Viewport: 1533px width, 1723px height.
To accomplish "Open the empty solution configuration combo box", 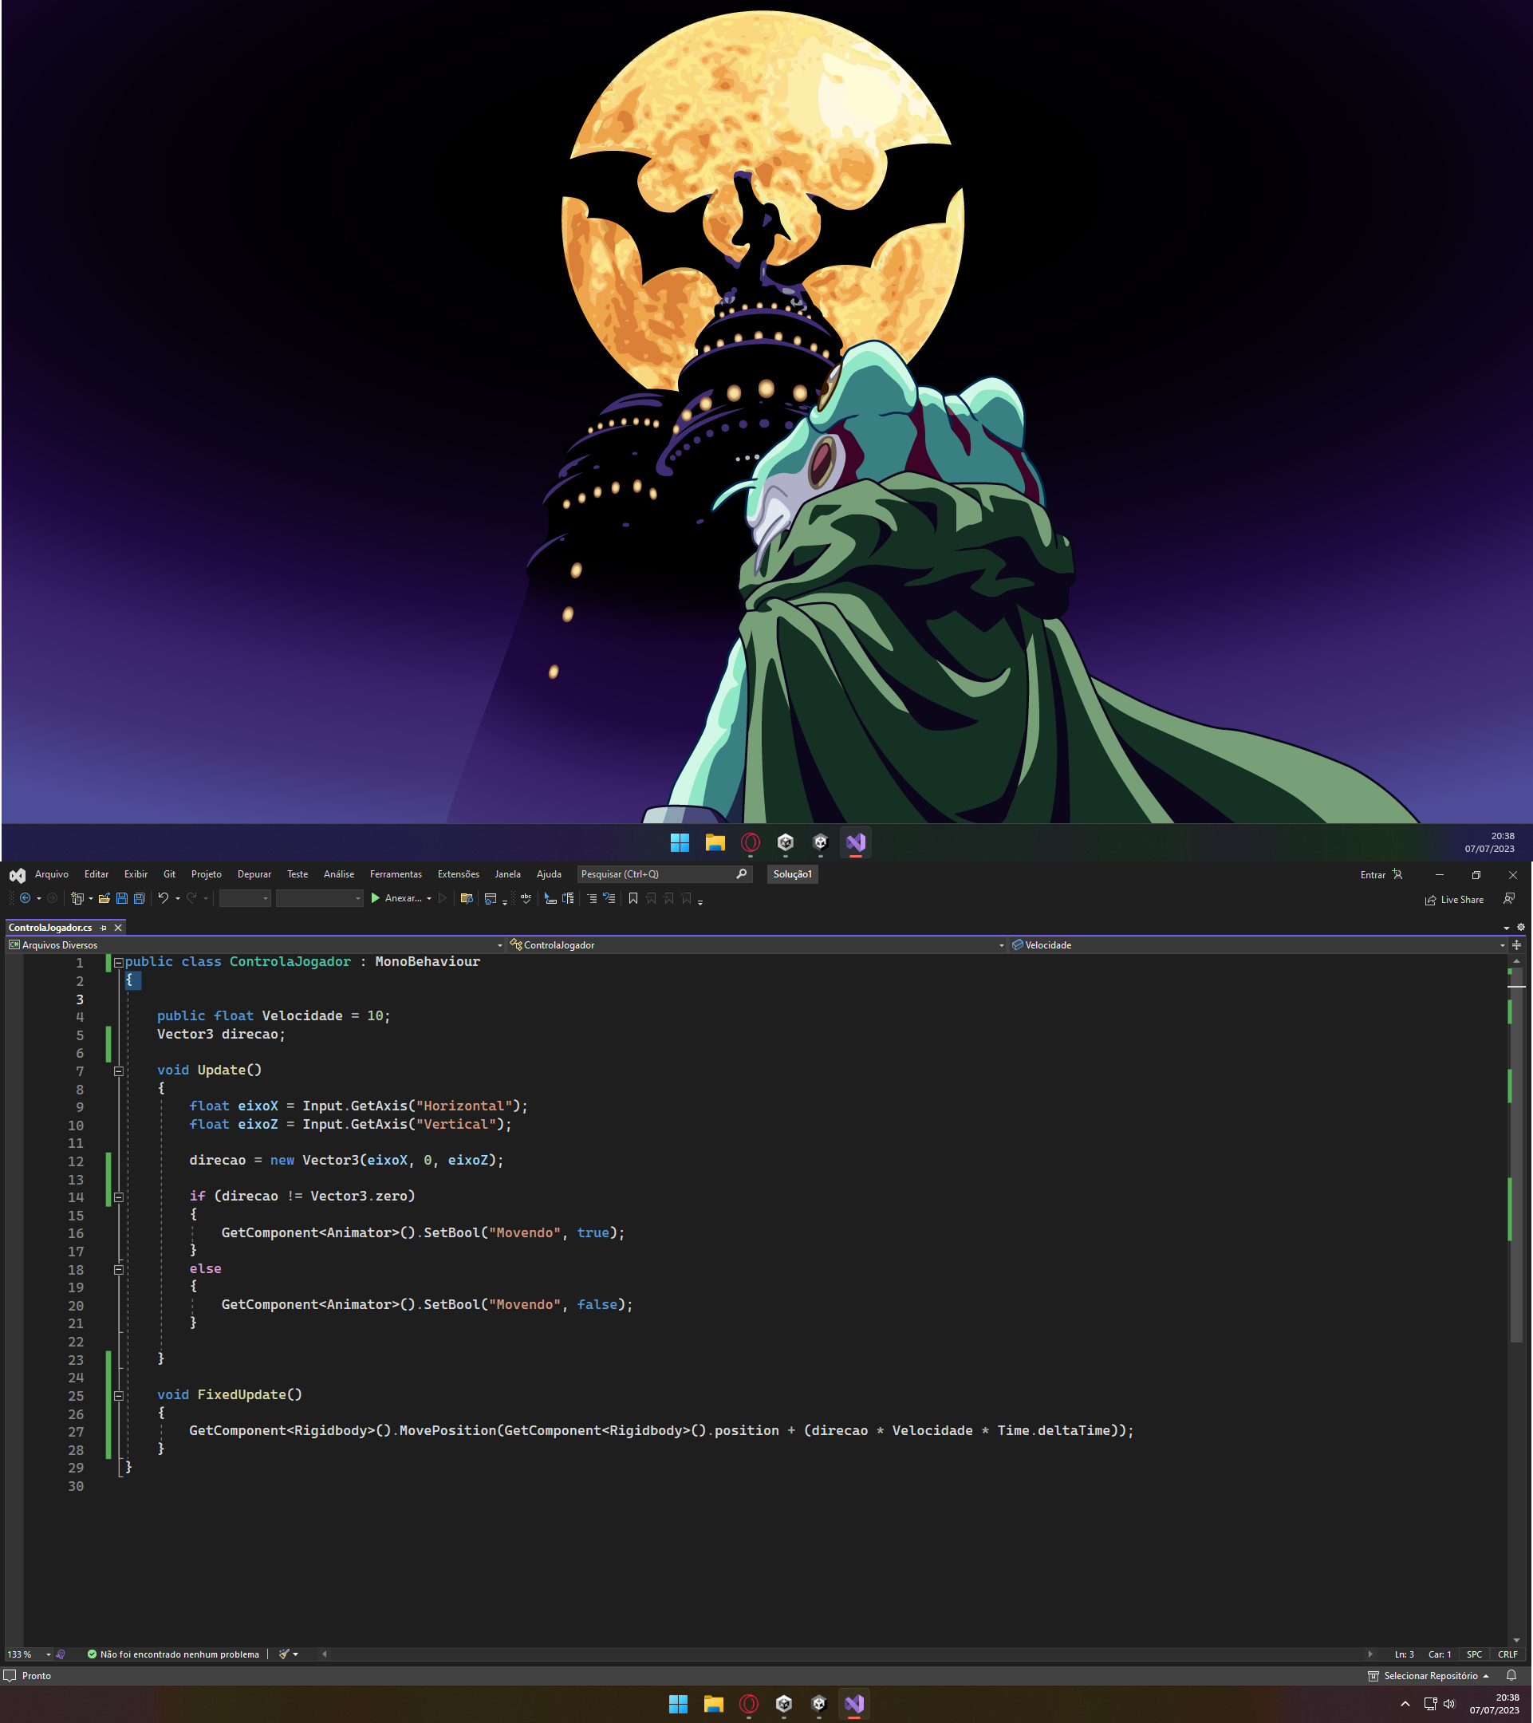I will 244,898.
